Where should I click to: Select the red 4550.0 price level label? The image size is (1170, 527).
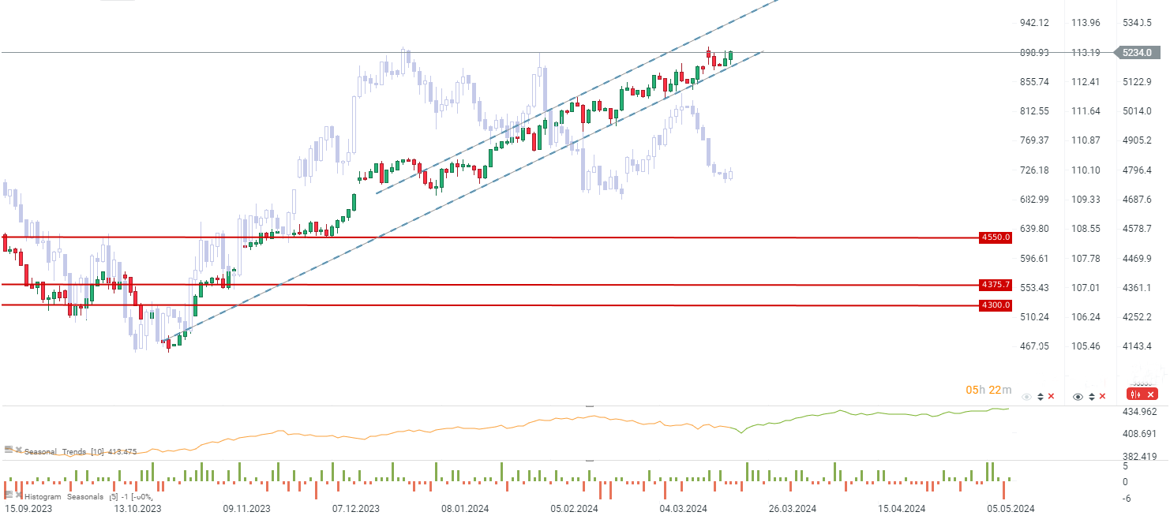[996, 237]
